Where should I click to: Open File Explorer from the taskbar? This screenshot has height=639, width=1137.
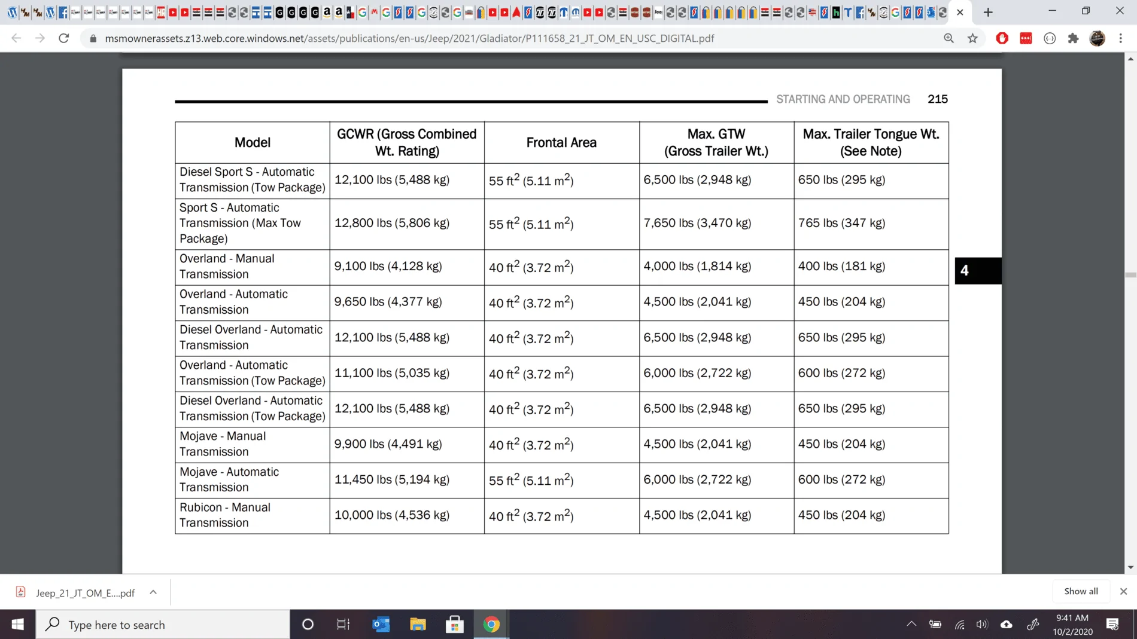pos(418,624)
